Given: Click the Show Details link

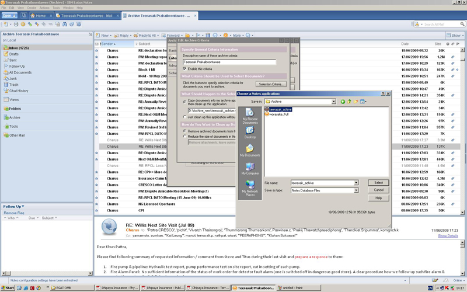Looking at the screenshot, I should pyautogui.click(x=448, y=236).
